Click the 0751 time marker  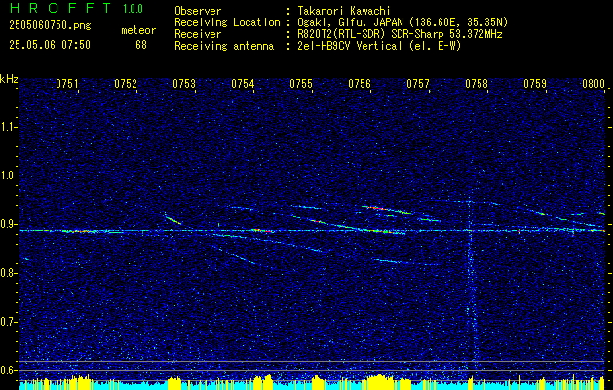[67, 84]
